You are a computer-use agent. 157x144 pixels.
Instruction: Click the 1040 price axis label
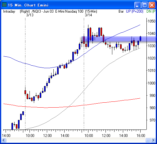tap(151, 34)
